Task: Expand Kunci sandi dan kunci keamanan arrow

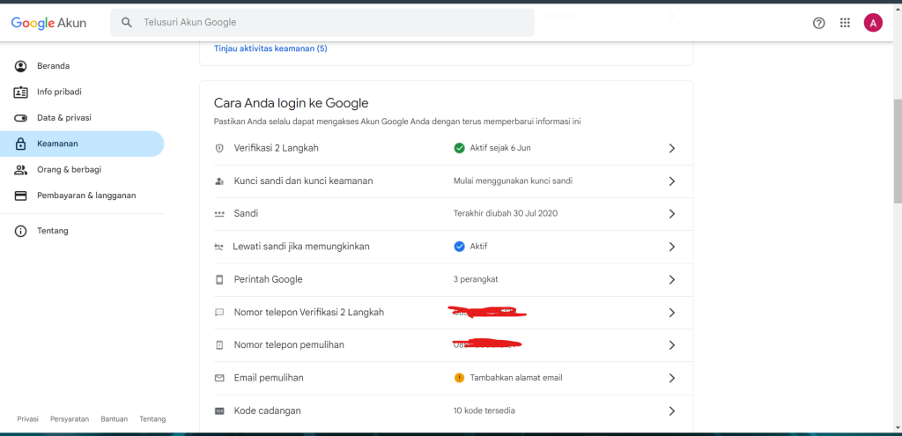Action: click(x=671, y=181)
